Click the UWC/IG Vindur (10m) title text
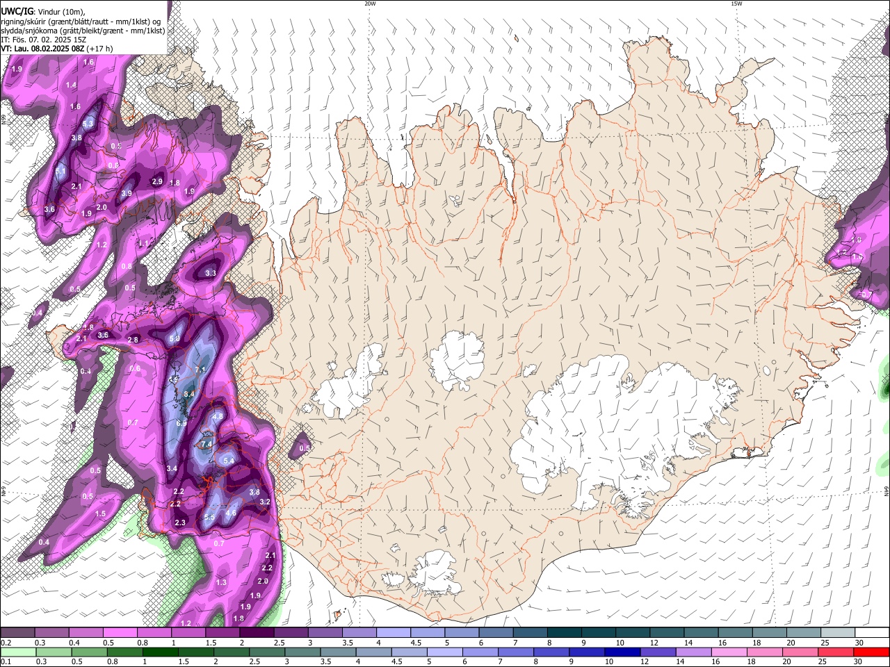Image resolution: width=890 pixels, height=667 pixels. (x=42, y=12)
